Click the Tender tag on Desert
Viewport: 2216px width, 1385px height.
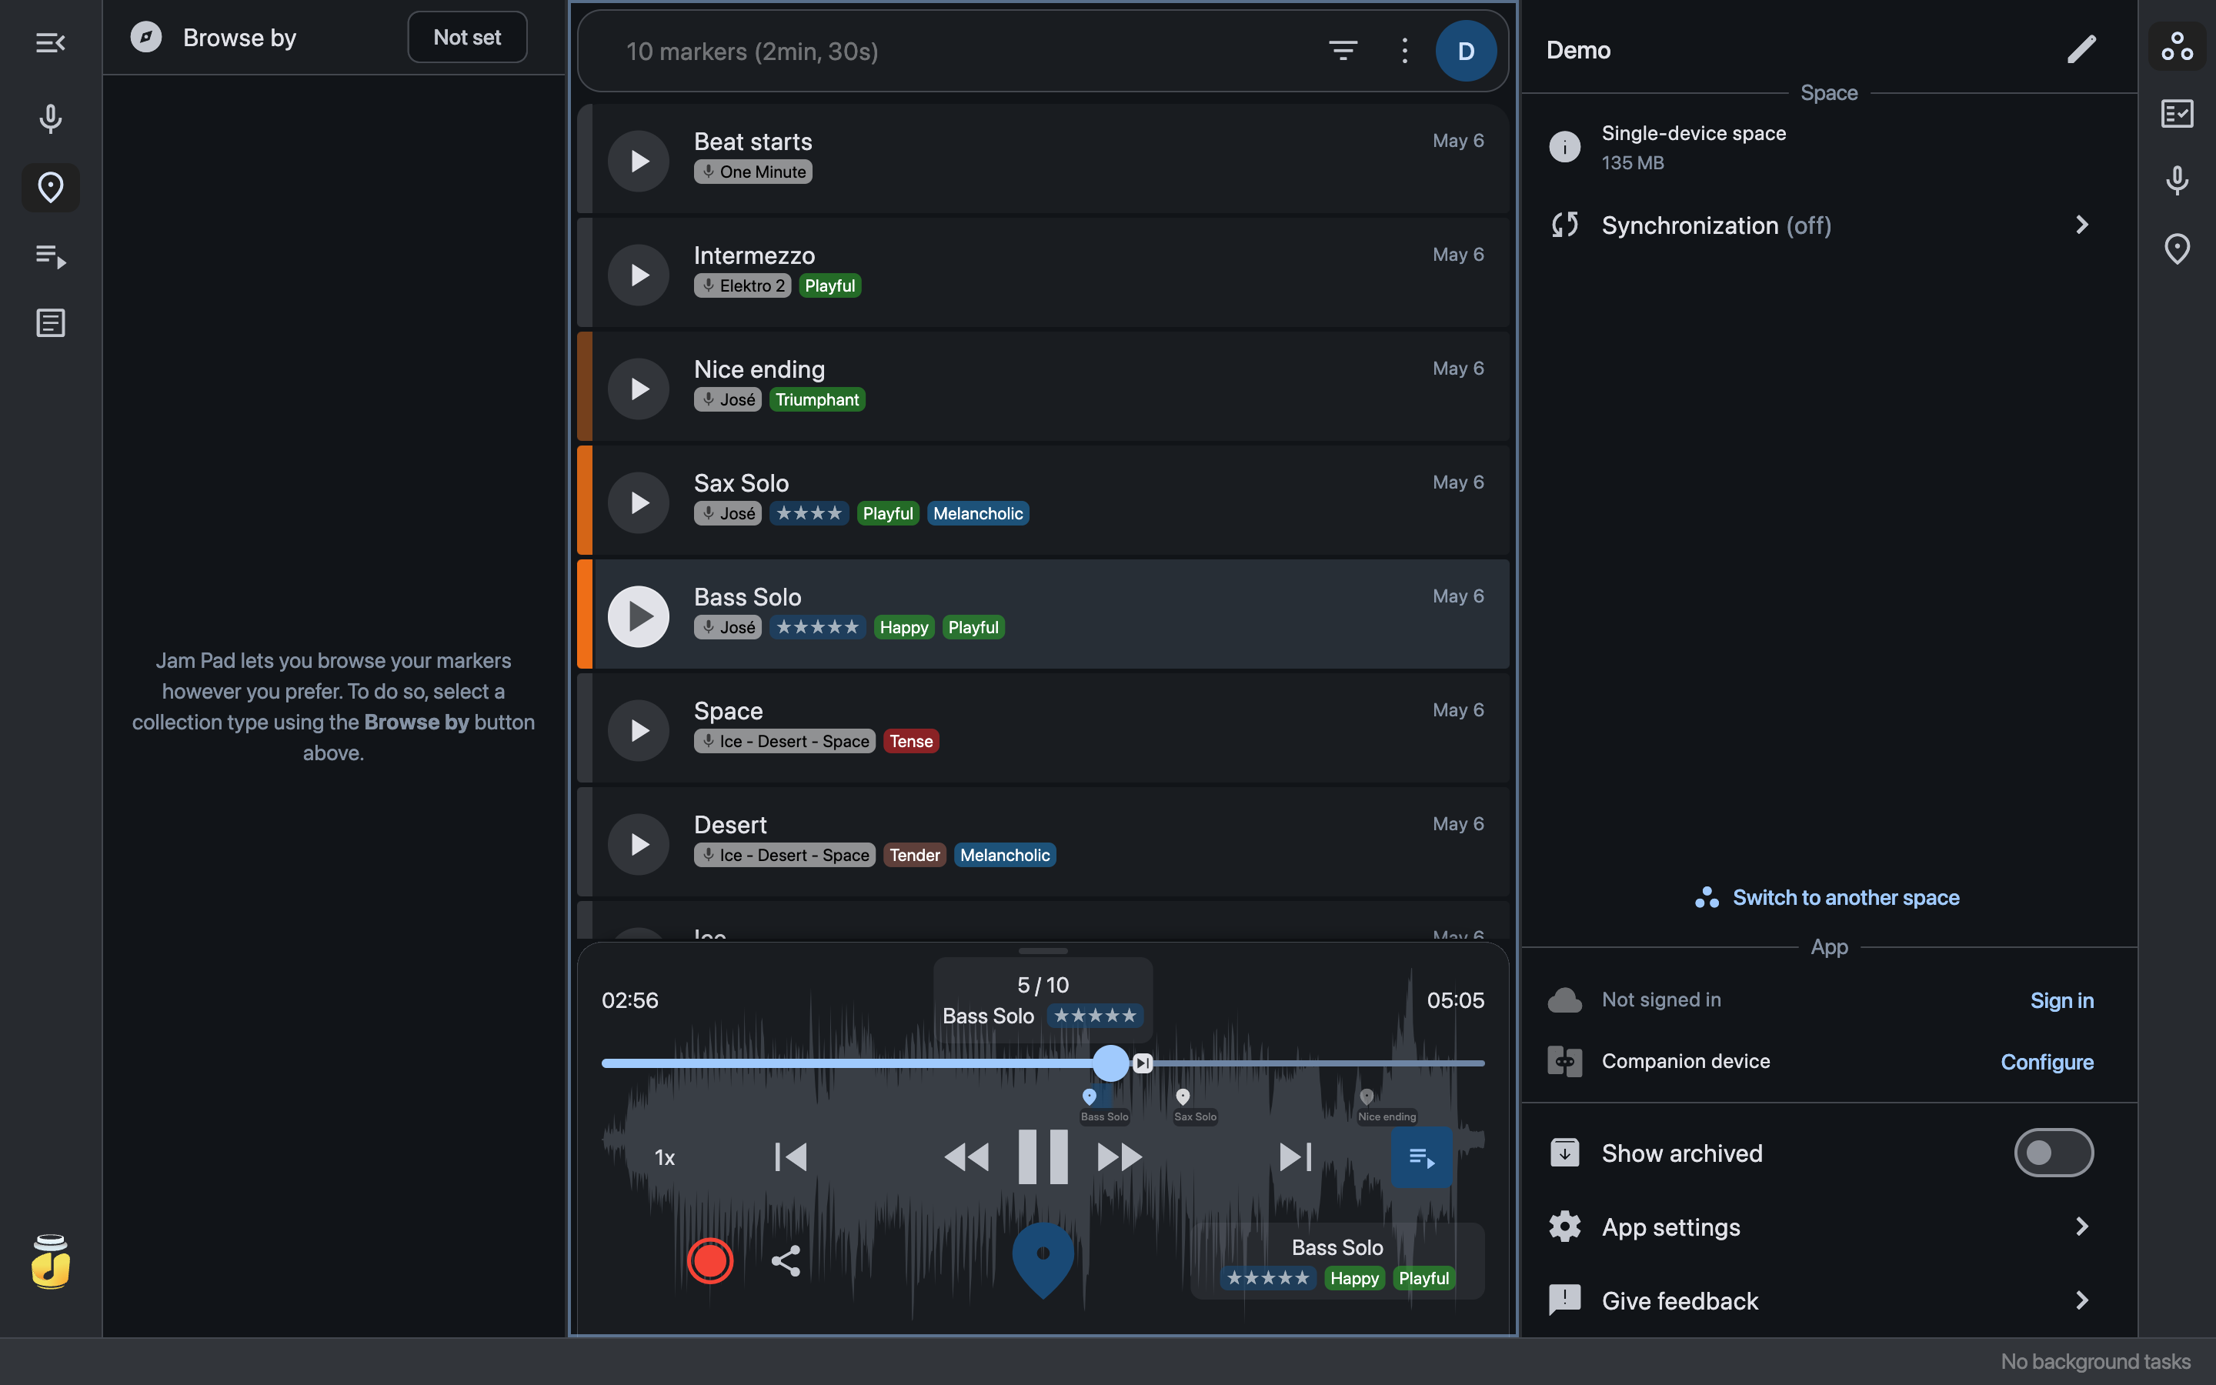coord(915,855)
